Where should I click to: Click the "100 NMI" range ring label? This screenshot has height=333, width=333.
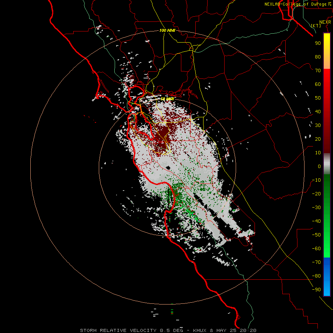(167, 30)
